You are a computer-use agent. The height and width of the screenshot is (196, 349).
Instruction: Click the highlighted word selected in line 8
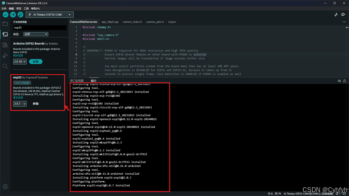[x=200, y=55]
